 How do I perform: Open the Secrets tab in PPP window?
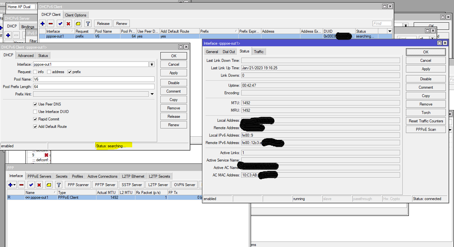click(x=61, y=176)
